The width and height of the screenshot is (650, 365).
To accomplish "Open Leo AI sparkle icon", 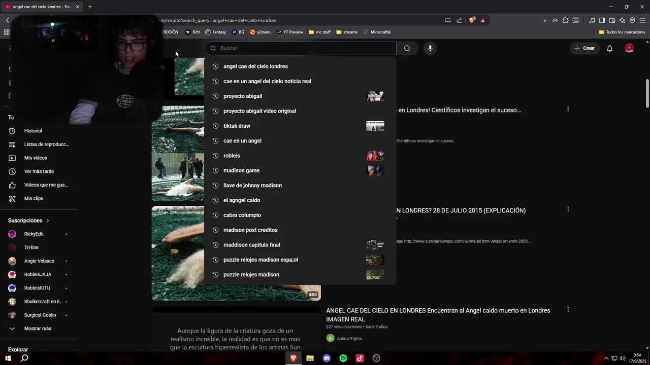I will (622, 20).
